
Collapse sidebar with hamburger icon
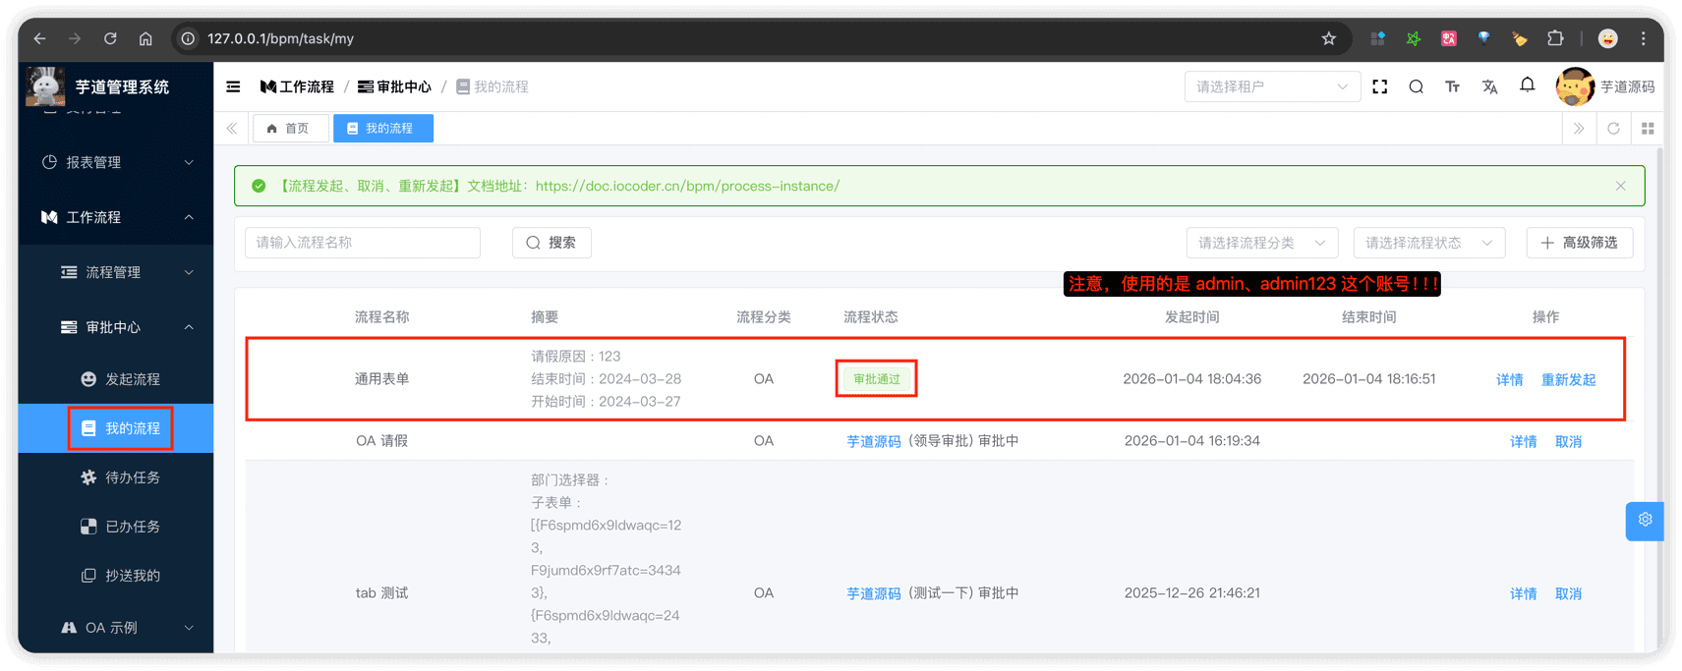coord(233,86)
